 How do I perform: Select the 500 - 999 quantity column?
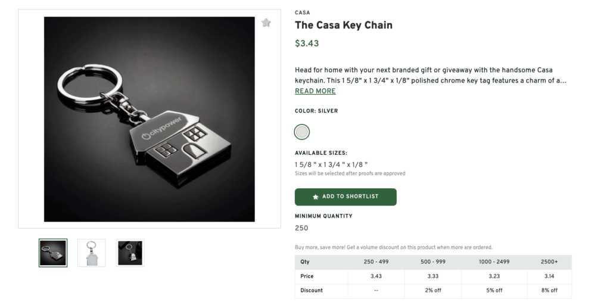pos(433,262)
